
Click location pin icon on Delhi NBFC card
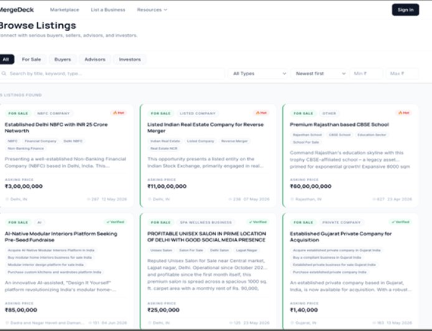[7, 199]
